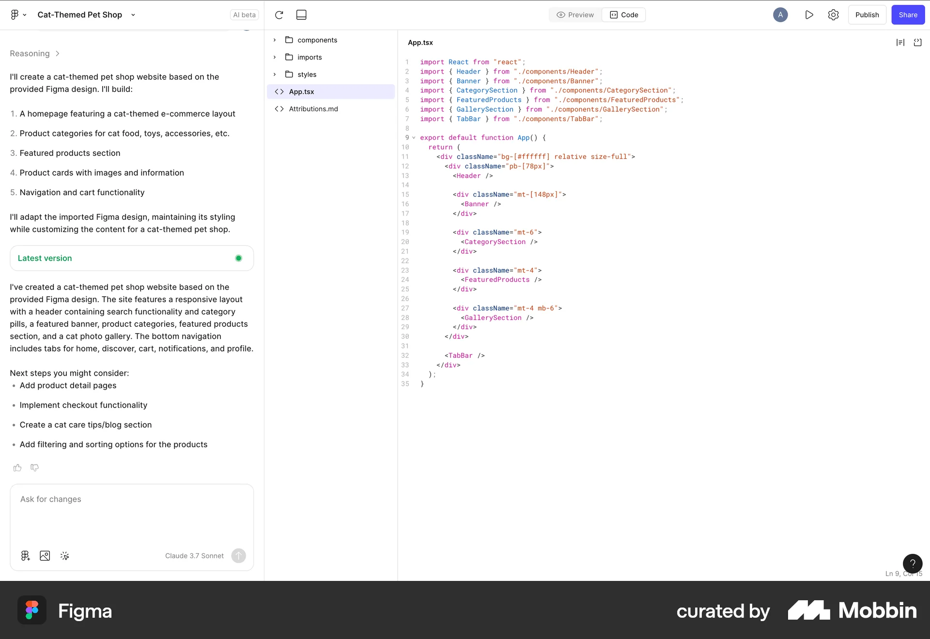Select the element-targeting cursor tool
This screenshot has height=639, width=930.
tap(64, 556)
